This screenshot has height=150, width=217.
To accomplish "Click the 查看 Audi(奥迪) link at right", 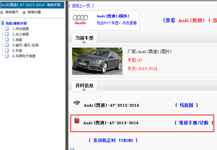I will point(190,21).
